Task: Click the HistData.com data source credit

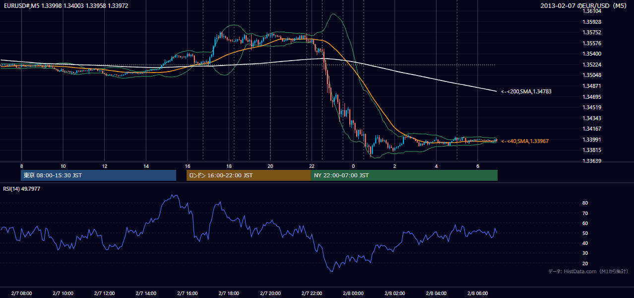Action: pos(588,271)
